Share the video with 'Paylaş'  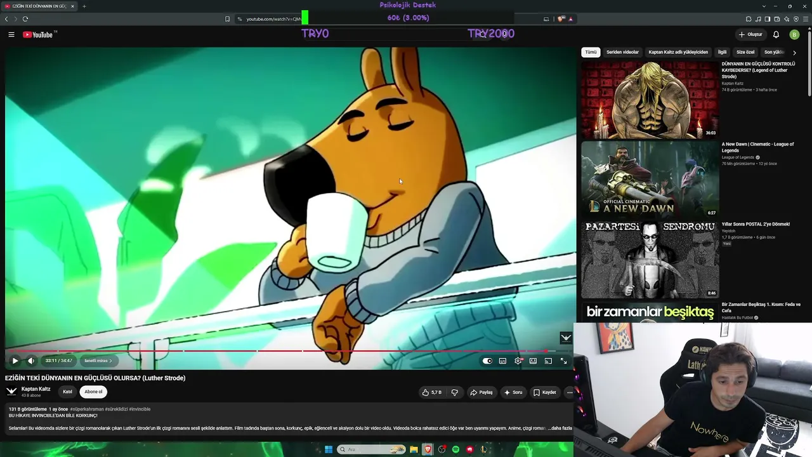tap(481, 392)
